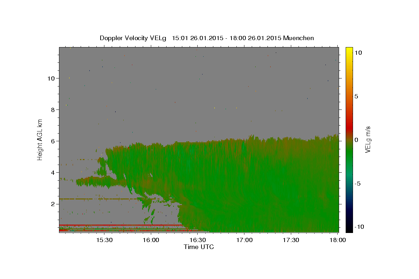Click the location name 'Muenchen' in the title
Screen dimensions: 419x279
[x=299, y=38]
